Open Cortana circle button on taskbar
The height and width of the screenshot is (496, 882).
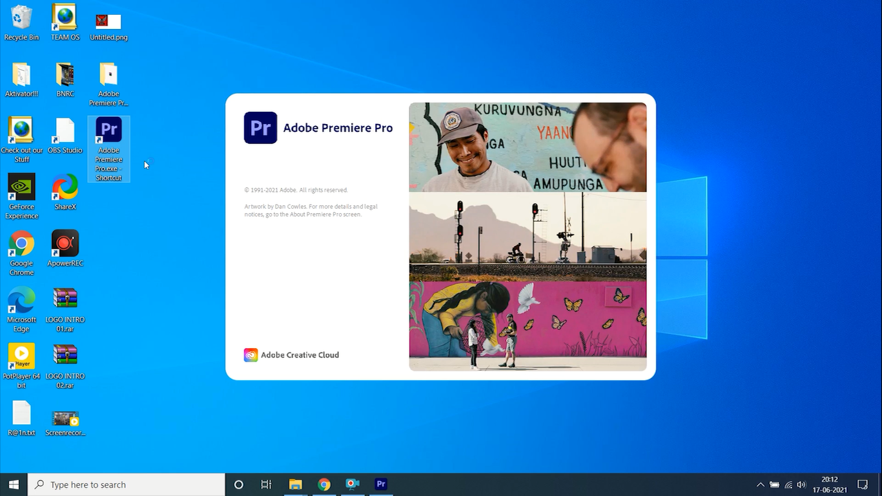click(238, 484)
